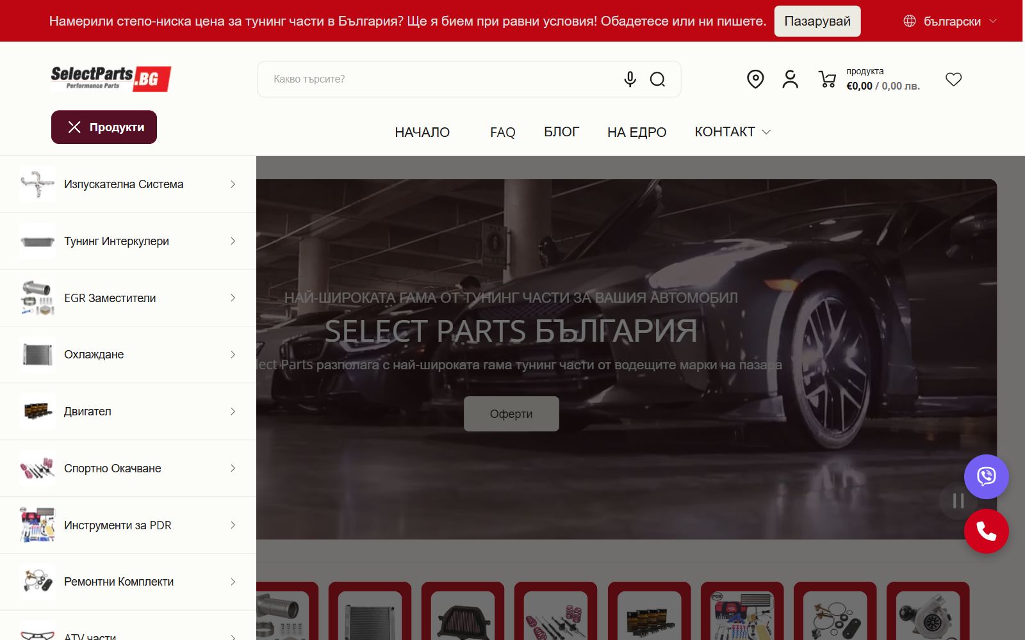The height and width of the screenshot is (640, 1025).
Task: Click the Тунинг Интеркулери intercooler icon
Action: (x=37, y=241)
